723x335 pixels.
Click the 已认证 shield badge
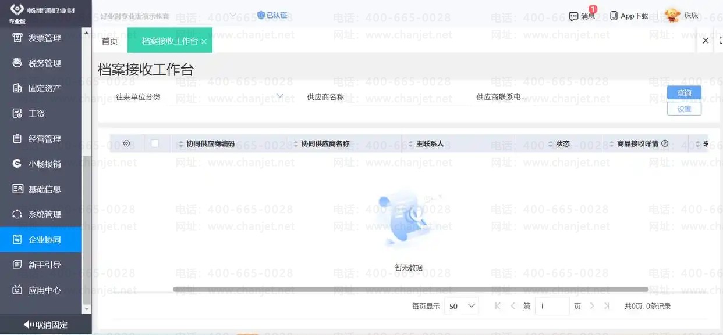click(272, 15)
